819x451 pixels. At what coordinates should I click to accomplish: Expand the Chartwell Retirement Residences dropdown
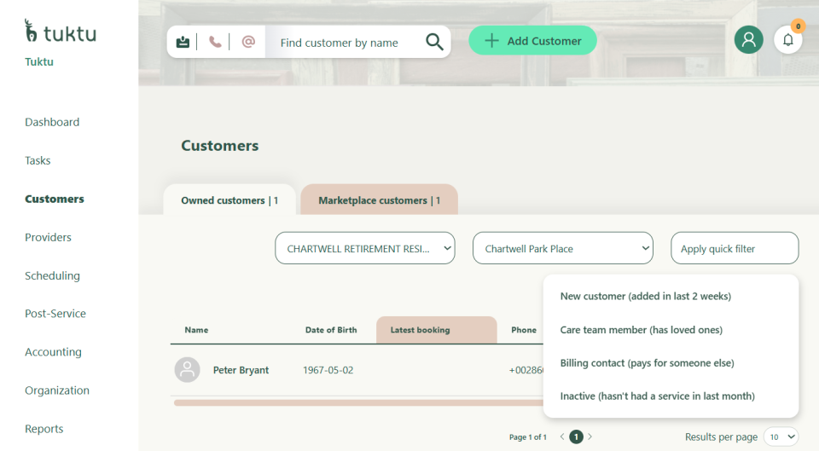click(364, 248)
